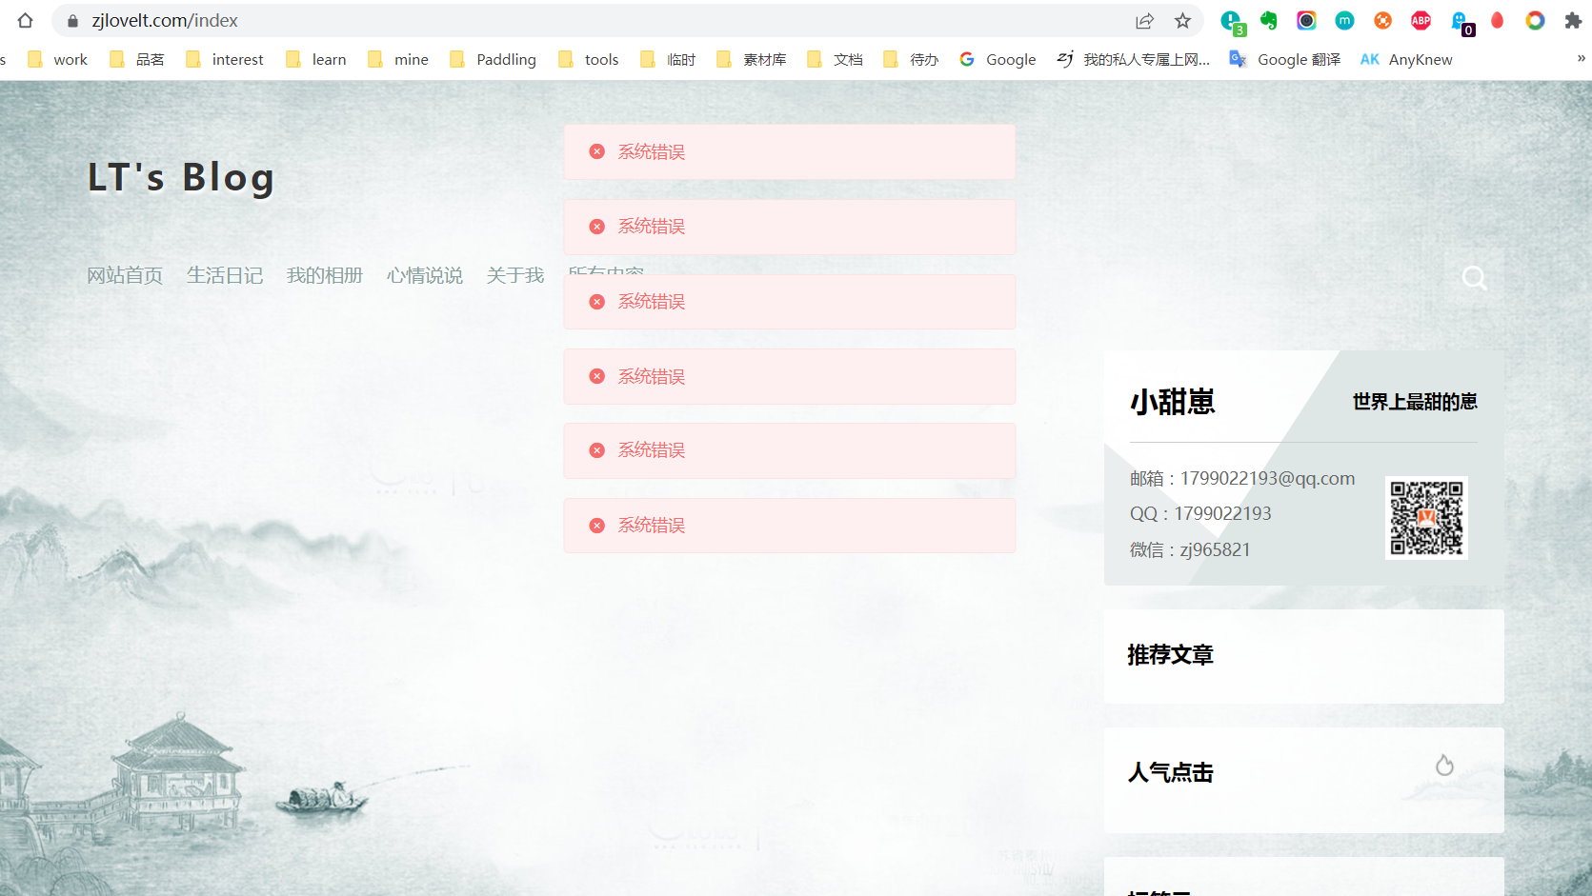Screen dimensions: 1592x896
Task: Select 我的相册 in the navigation bar
Action: (325, 275)
